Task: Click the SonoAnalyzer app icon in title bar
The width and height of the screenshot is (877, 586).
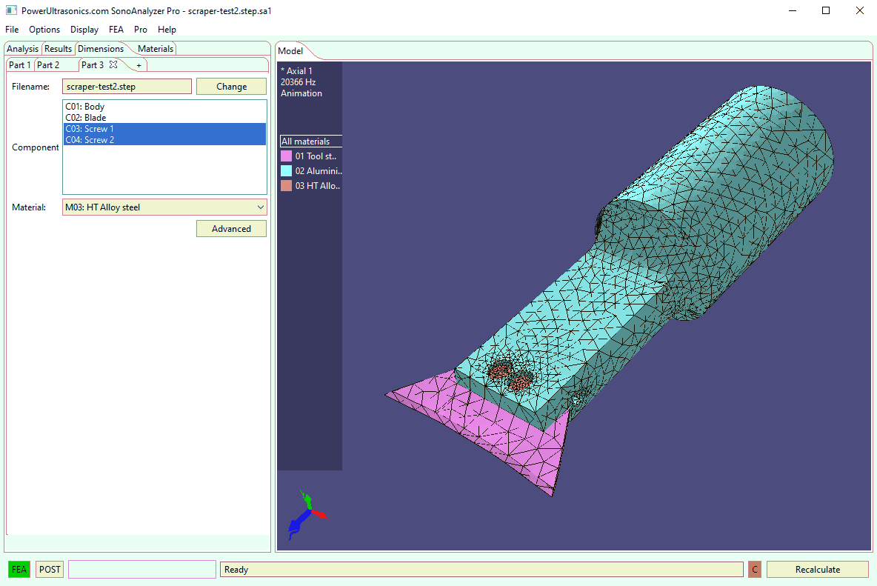Action: pyautogui.click(x=11, y=11)
